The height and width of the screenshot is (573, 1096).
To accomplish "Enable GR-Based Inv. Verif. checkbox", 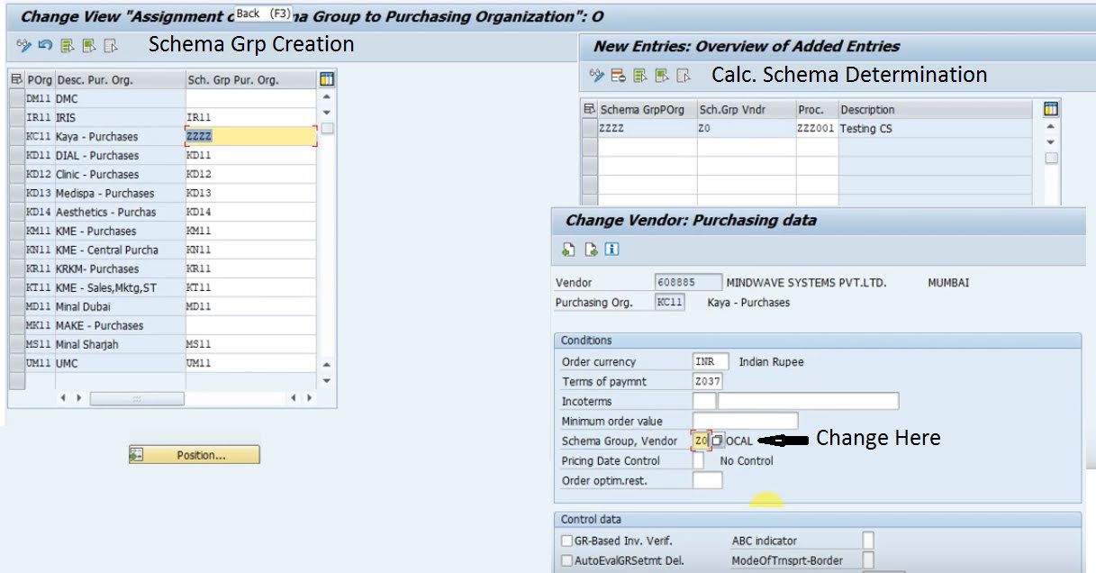I will (566, 541).
